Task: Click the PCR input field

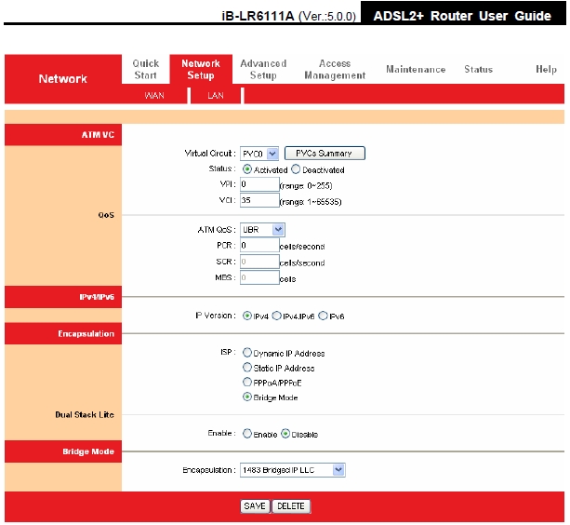Action: click(259, 246)
